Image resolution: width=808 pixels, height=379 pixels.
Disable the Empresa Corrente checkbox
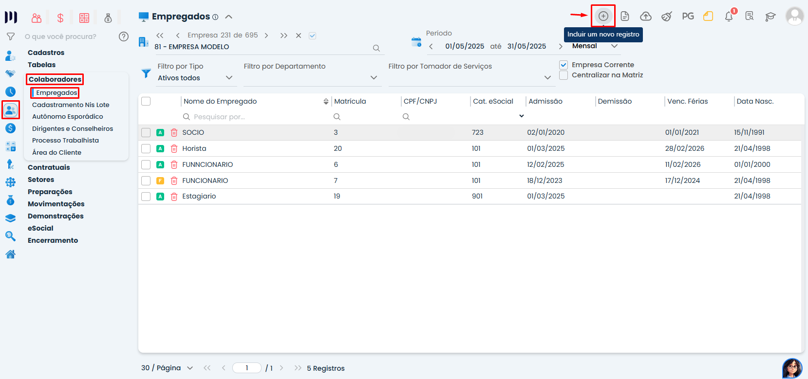tap(564, 65)
